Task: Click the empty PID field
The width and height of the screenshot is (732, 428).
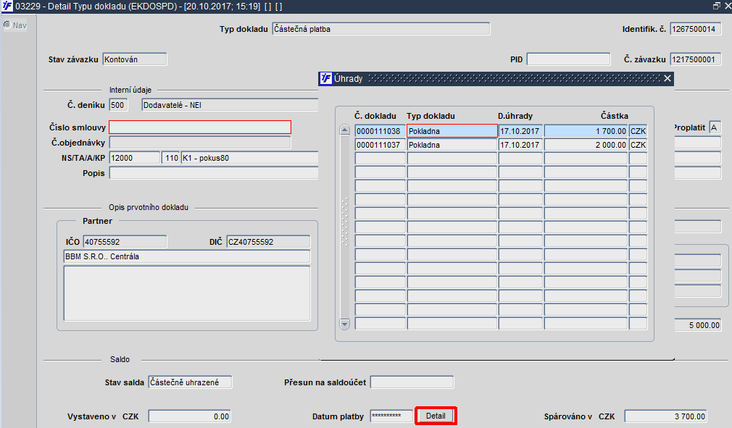Action: (568, 59)
